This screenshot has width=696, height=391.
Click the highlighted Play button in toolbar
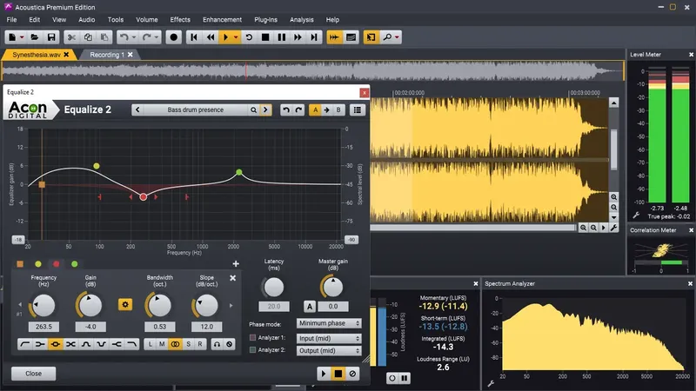click(225, 37)
